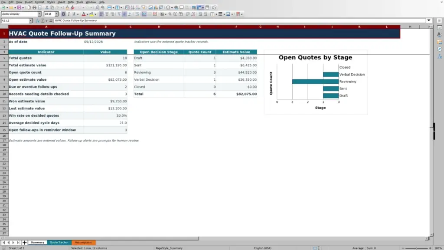Viewport: 444px width, 250px height.
Task: Click the Align Right icon
Action: [x=112, y=14]
